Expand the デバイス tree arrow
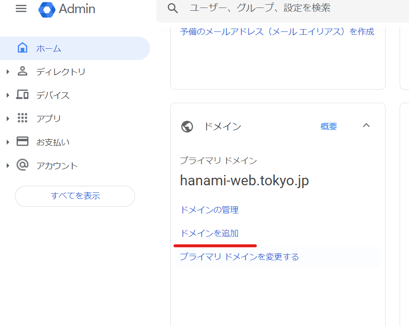This screenshot has width=409, height=326. (8, 95)
